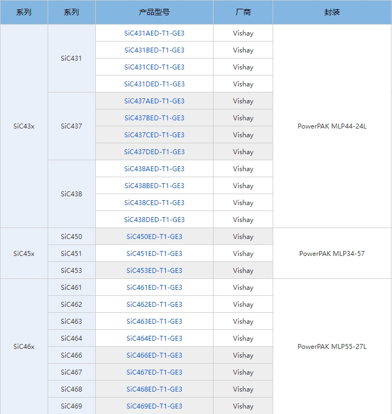Screen dimensions: 392x414
Task: Click the SiC467ED-T1-GE3 part number
Action: pos(154,372)
